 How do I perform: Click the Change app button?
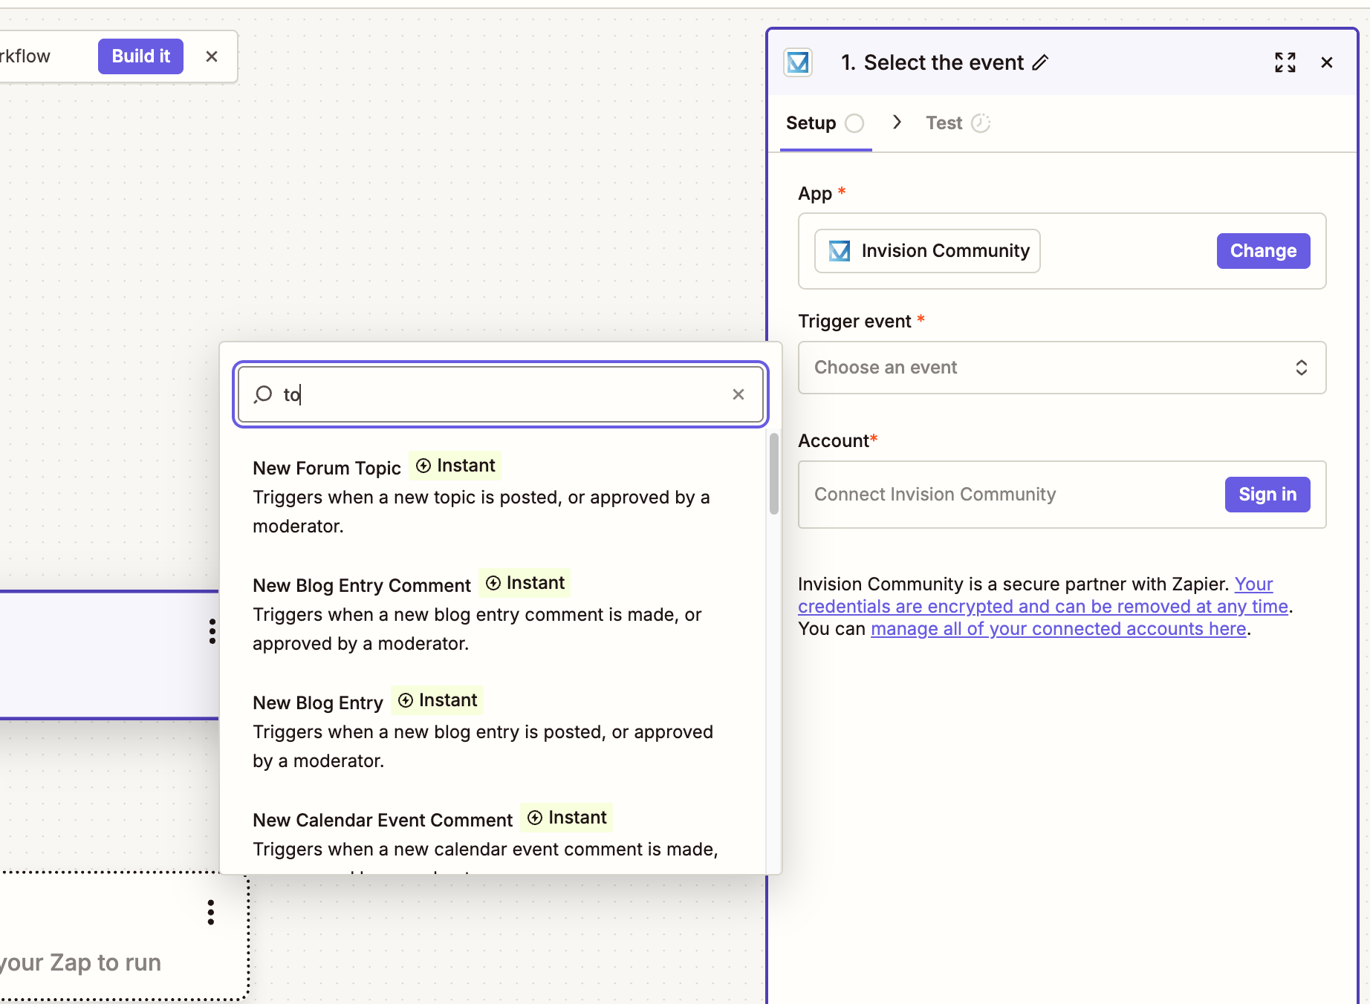click(1263, 251)
